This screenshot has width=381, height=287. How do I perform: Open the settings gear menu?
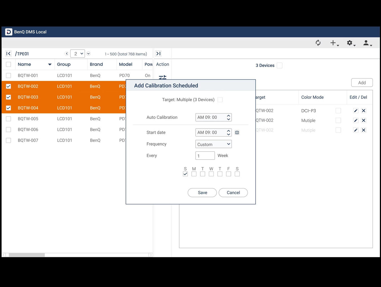pos(350,43)
